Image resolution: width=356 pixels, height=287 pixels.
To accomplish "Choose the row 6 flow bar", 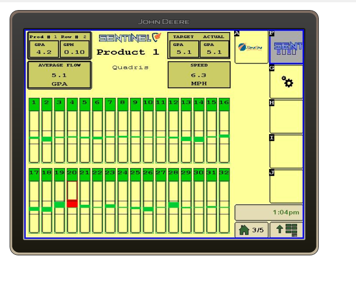I will 98,137.
